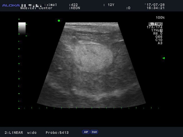Viewport: 183px width, 137px height.
Task: Click the G66 gain value
Action: (x=159, y=37)
